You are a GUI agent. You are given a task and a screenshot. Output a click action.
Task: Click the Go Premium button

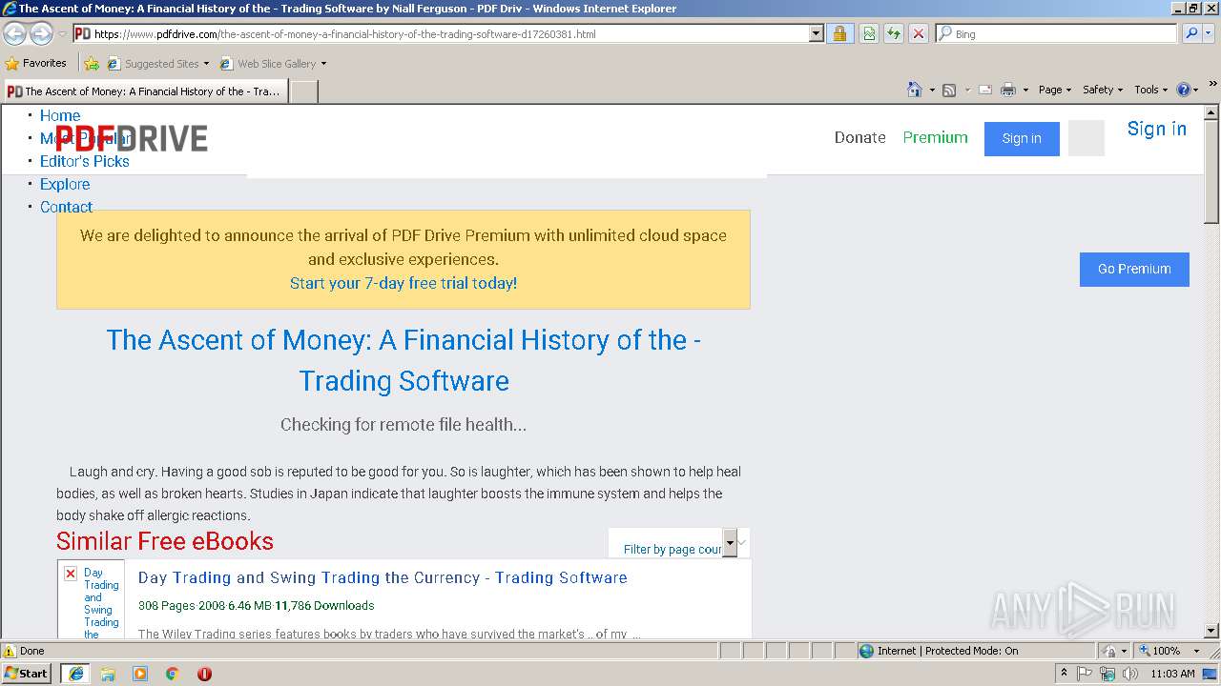tap(1134, 269)
